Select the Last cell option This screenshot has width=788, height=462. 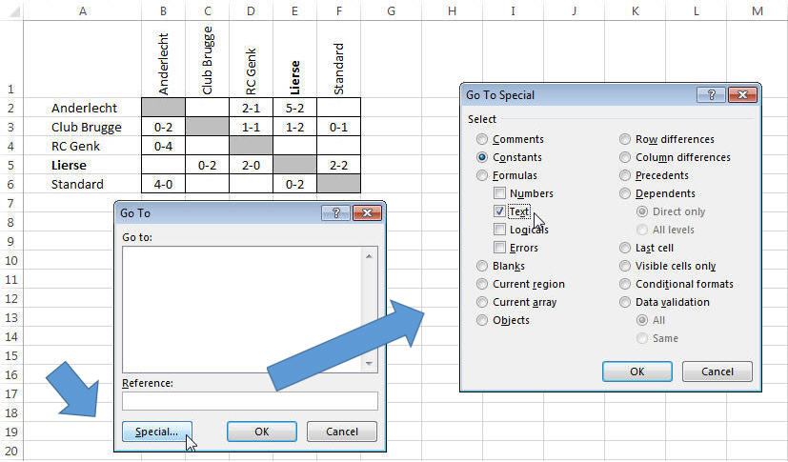click(625, 248)
